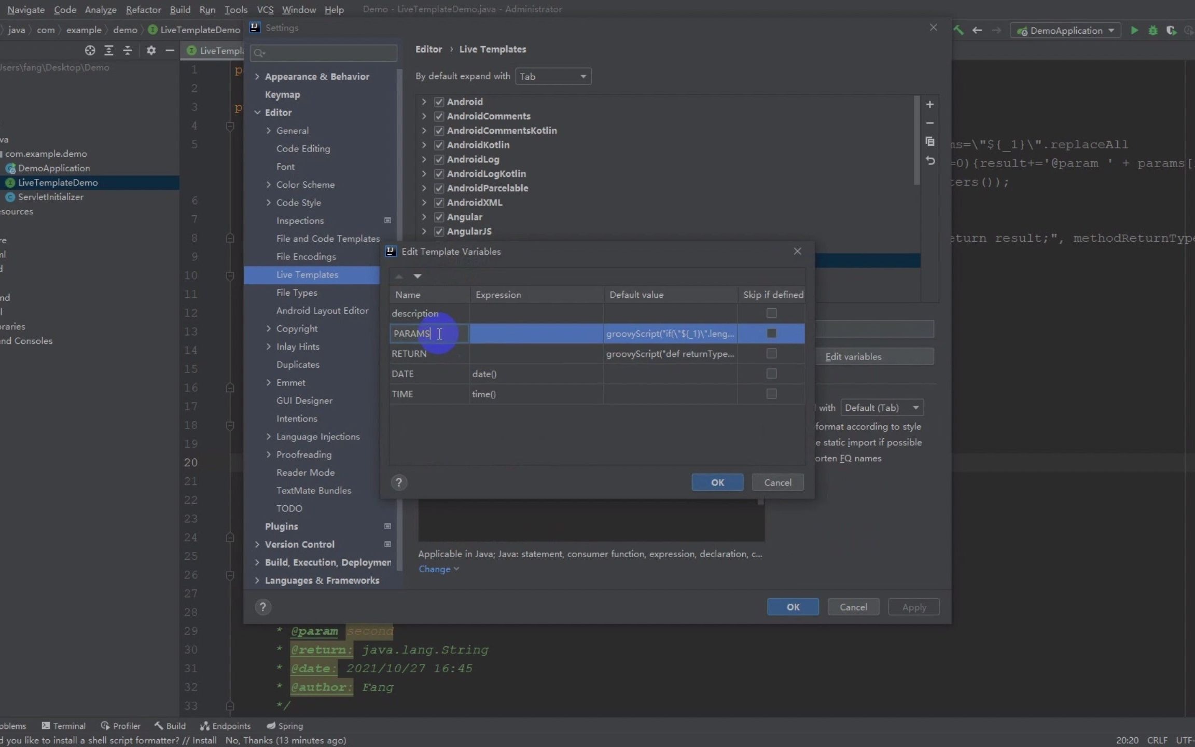Expand the Android templates group
1195x747 pixels.
(x=425, y=102)
